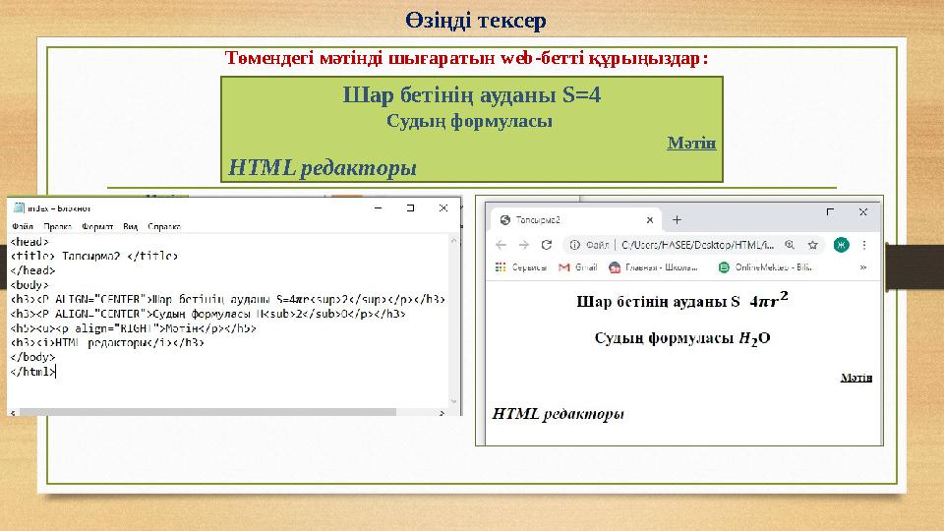
Task: Click Судың формуласы in the green box
Action: pos(469,121)
